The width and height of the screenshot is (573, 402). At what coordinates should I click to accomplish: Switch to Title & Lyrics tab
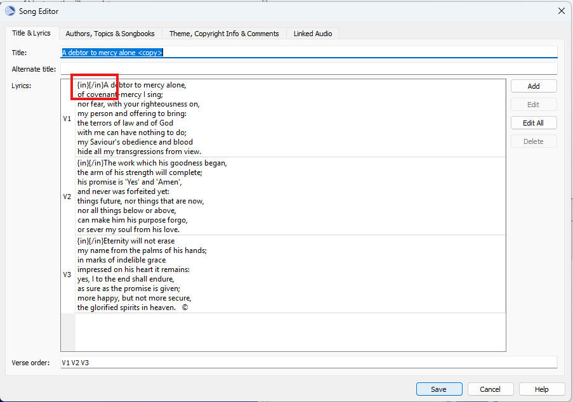pos(32,34)
